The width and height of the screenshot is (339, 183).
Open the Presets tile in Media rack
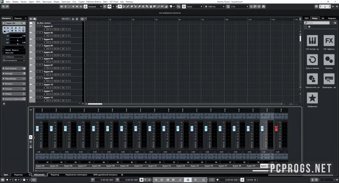329,60
